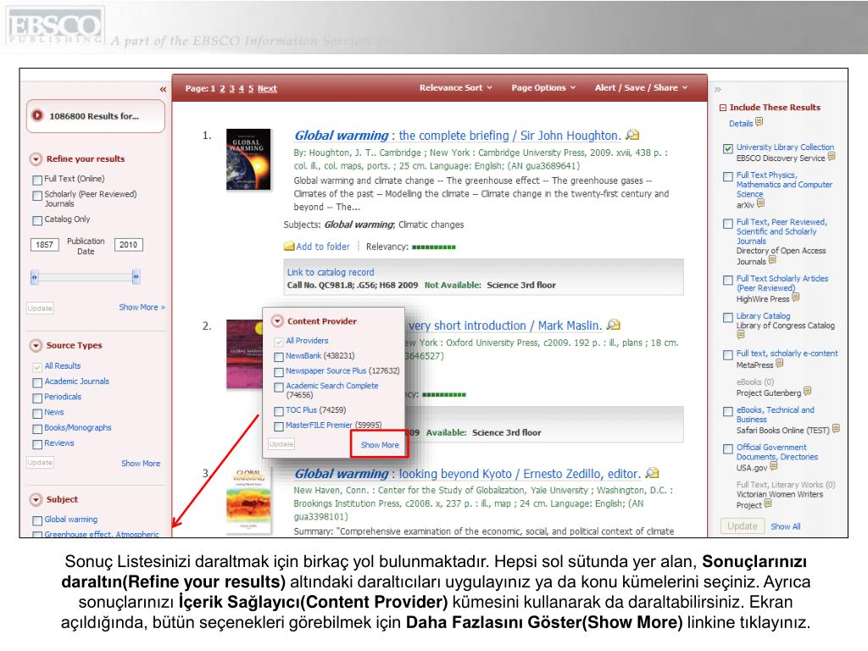
Task: Go to results page 4
Action: point(242,88)
